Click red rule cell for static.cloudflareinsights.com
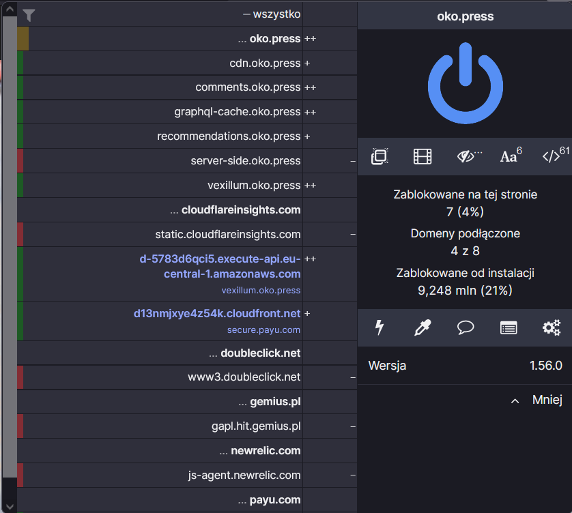This screenshot has width=572, height=513. point(20,235)
